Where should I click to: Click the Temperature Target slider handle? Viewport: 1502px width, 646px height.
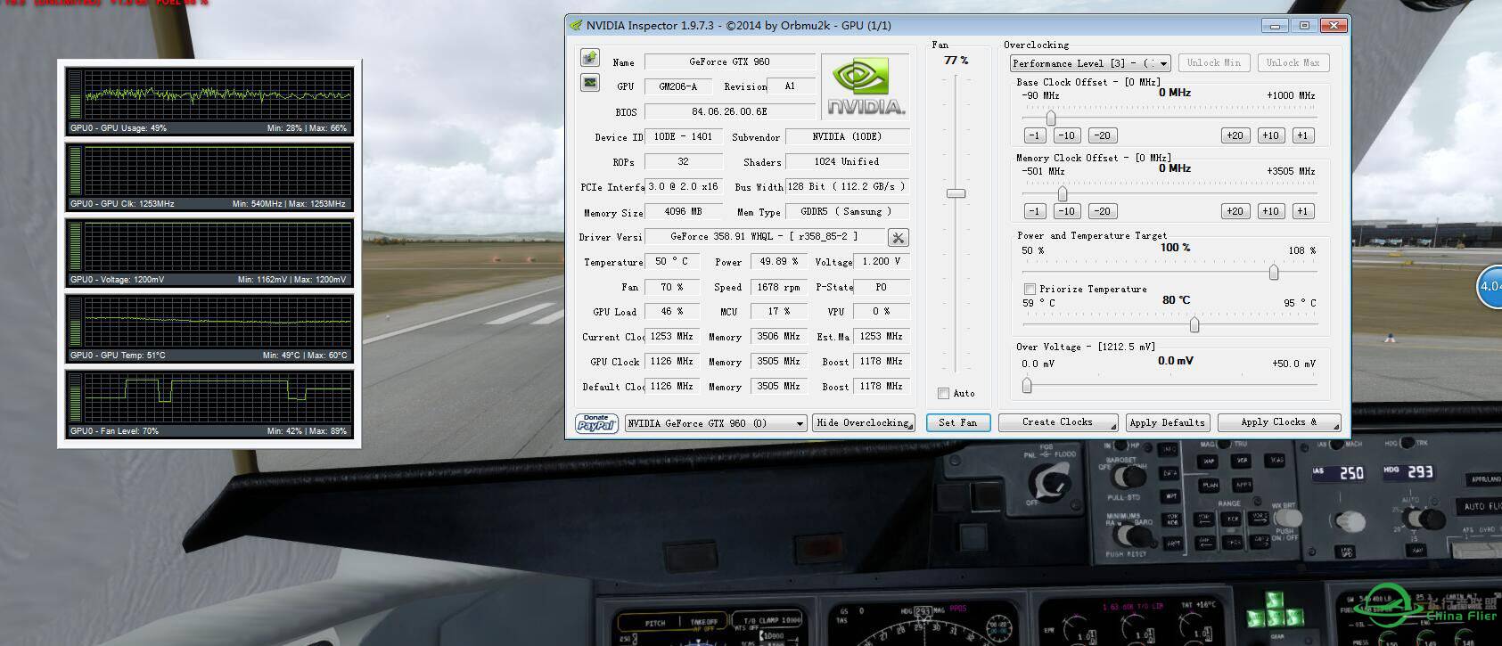(1194, 325)
